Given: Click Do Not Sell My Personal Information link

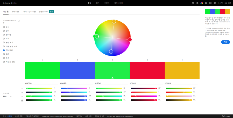Looking at the screenshot, I should 120,116.
